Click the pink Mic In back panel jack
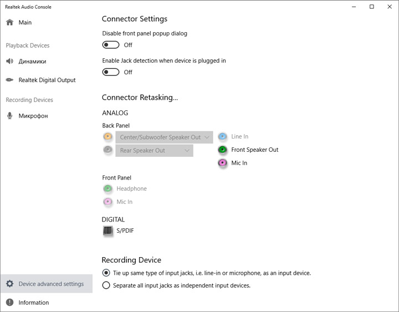The image size is (399, 312). tap(222, 163)
